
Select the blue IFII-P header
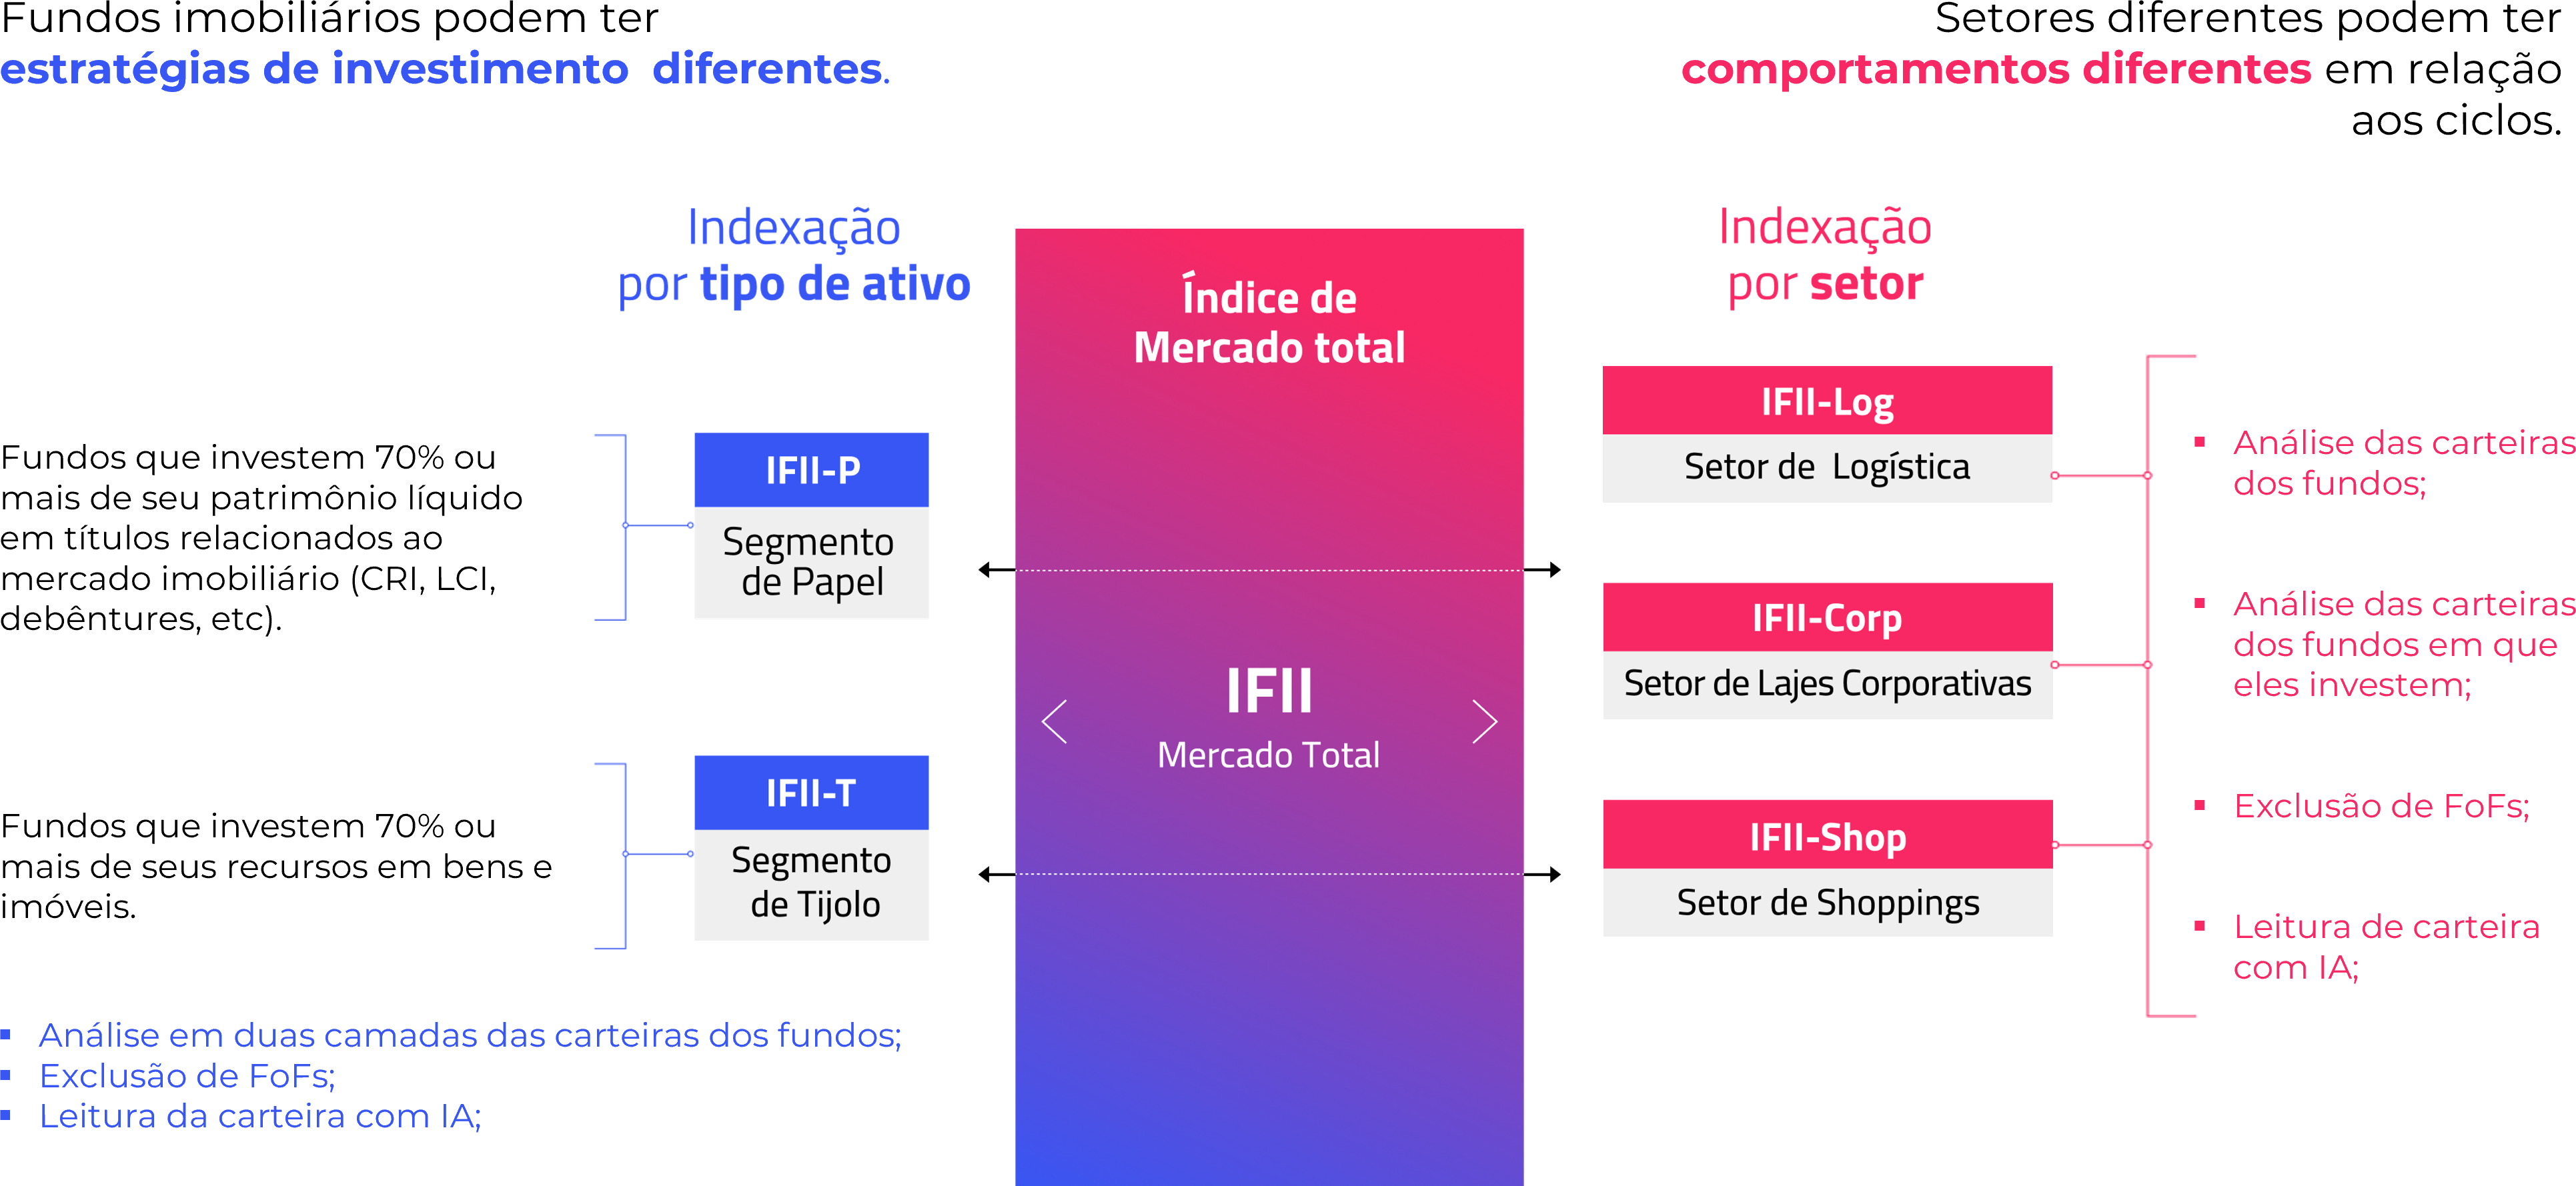pos(811,469)
